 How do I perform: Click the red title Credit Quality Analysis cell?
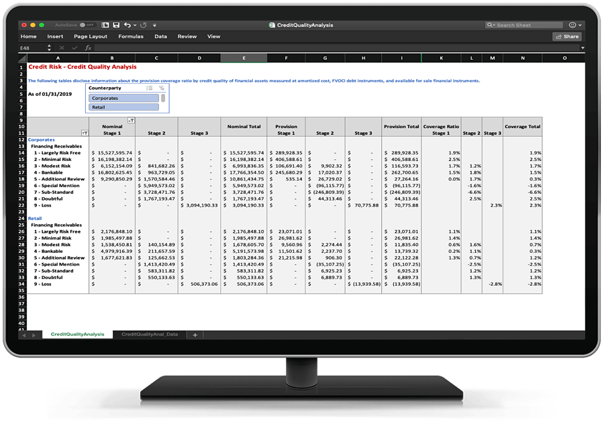click(x=83, y=66)
